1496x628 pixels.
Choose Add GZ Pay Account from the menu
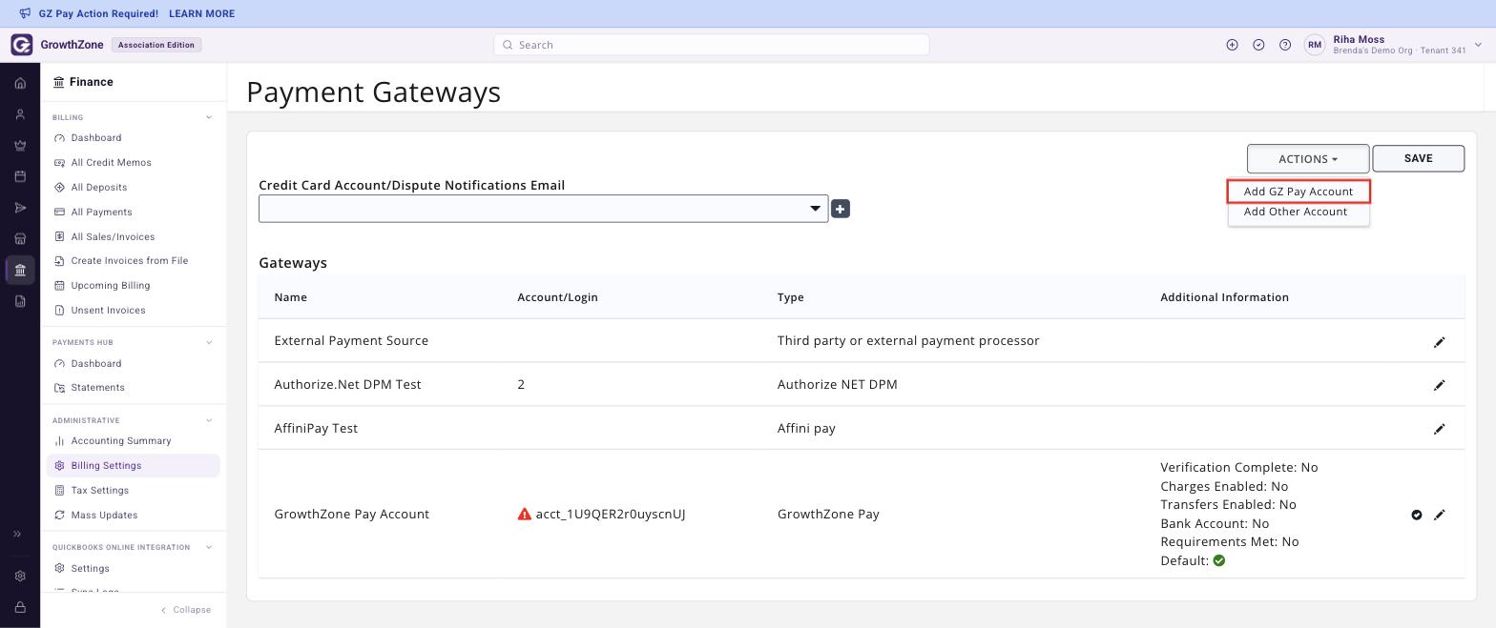[1299, 192]
